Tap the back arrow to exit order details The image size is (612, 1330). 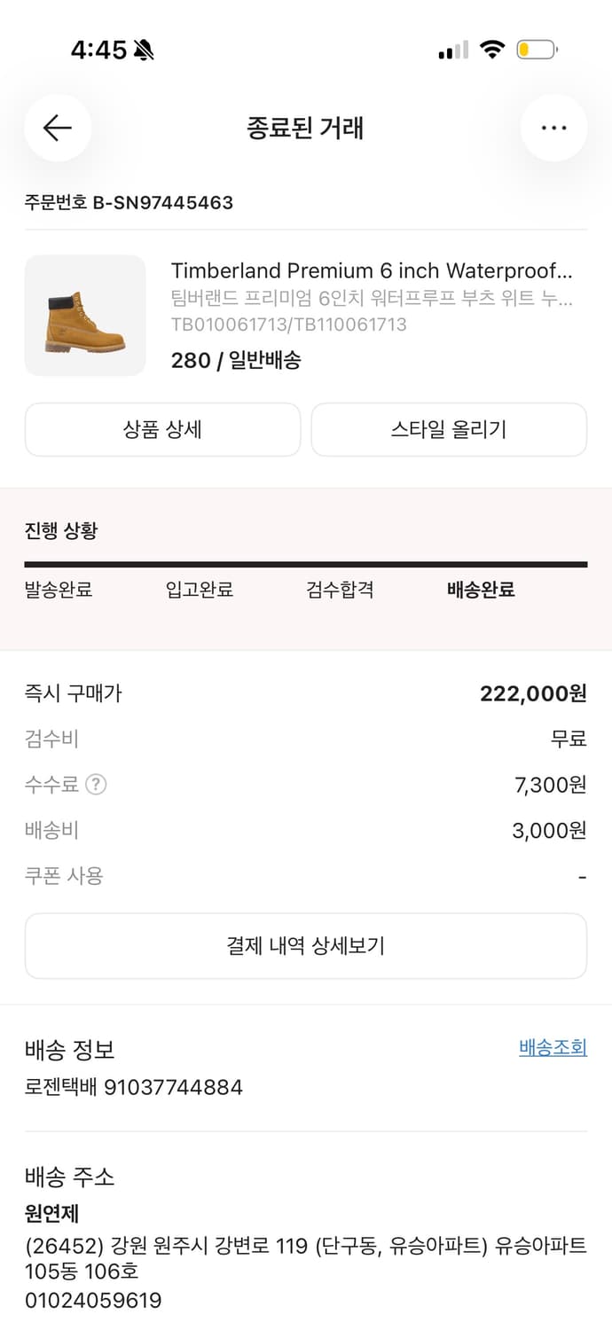tap(57, 128)
